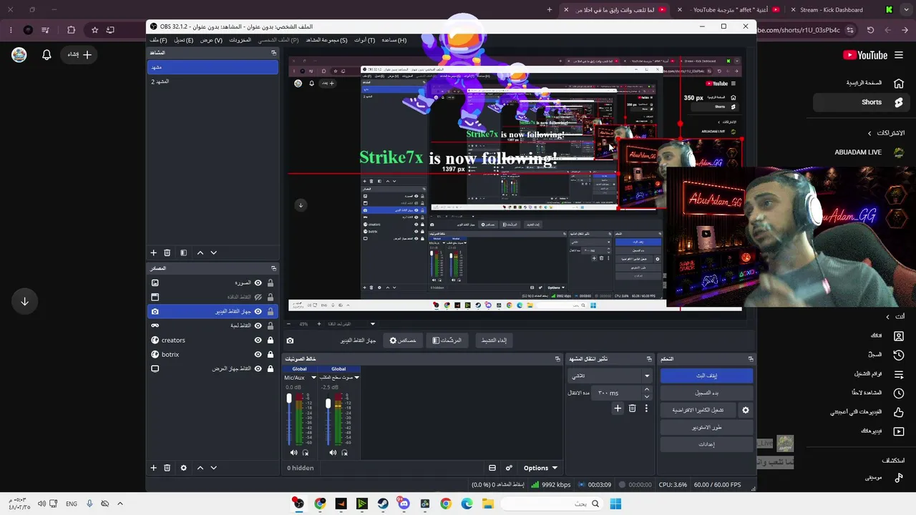Mute the desktop audio speaker icon
The width and height of the screenshot is (916, 515).
(333, 452)
